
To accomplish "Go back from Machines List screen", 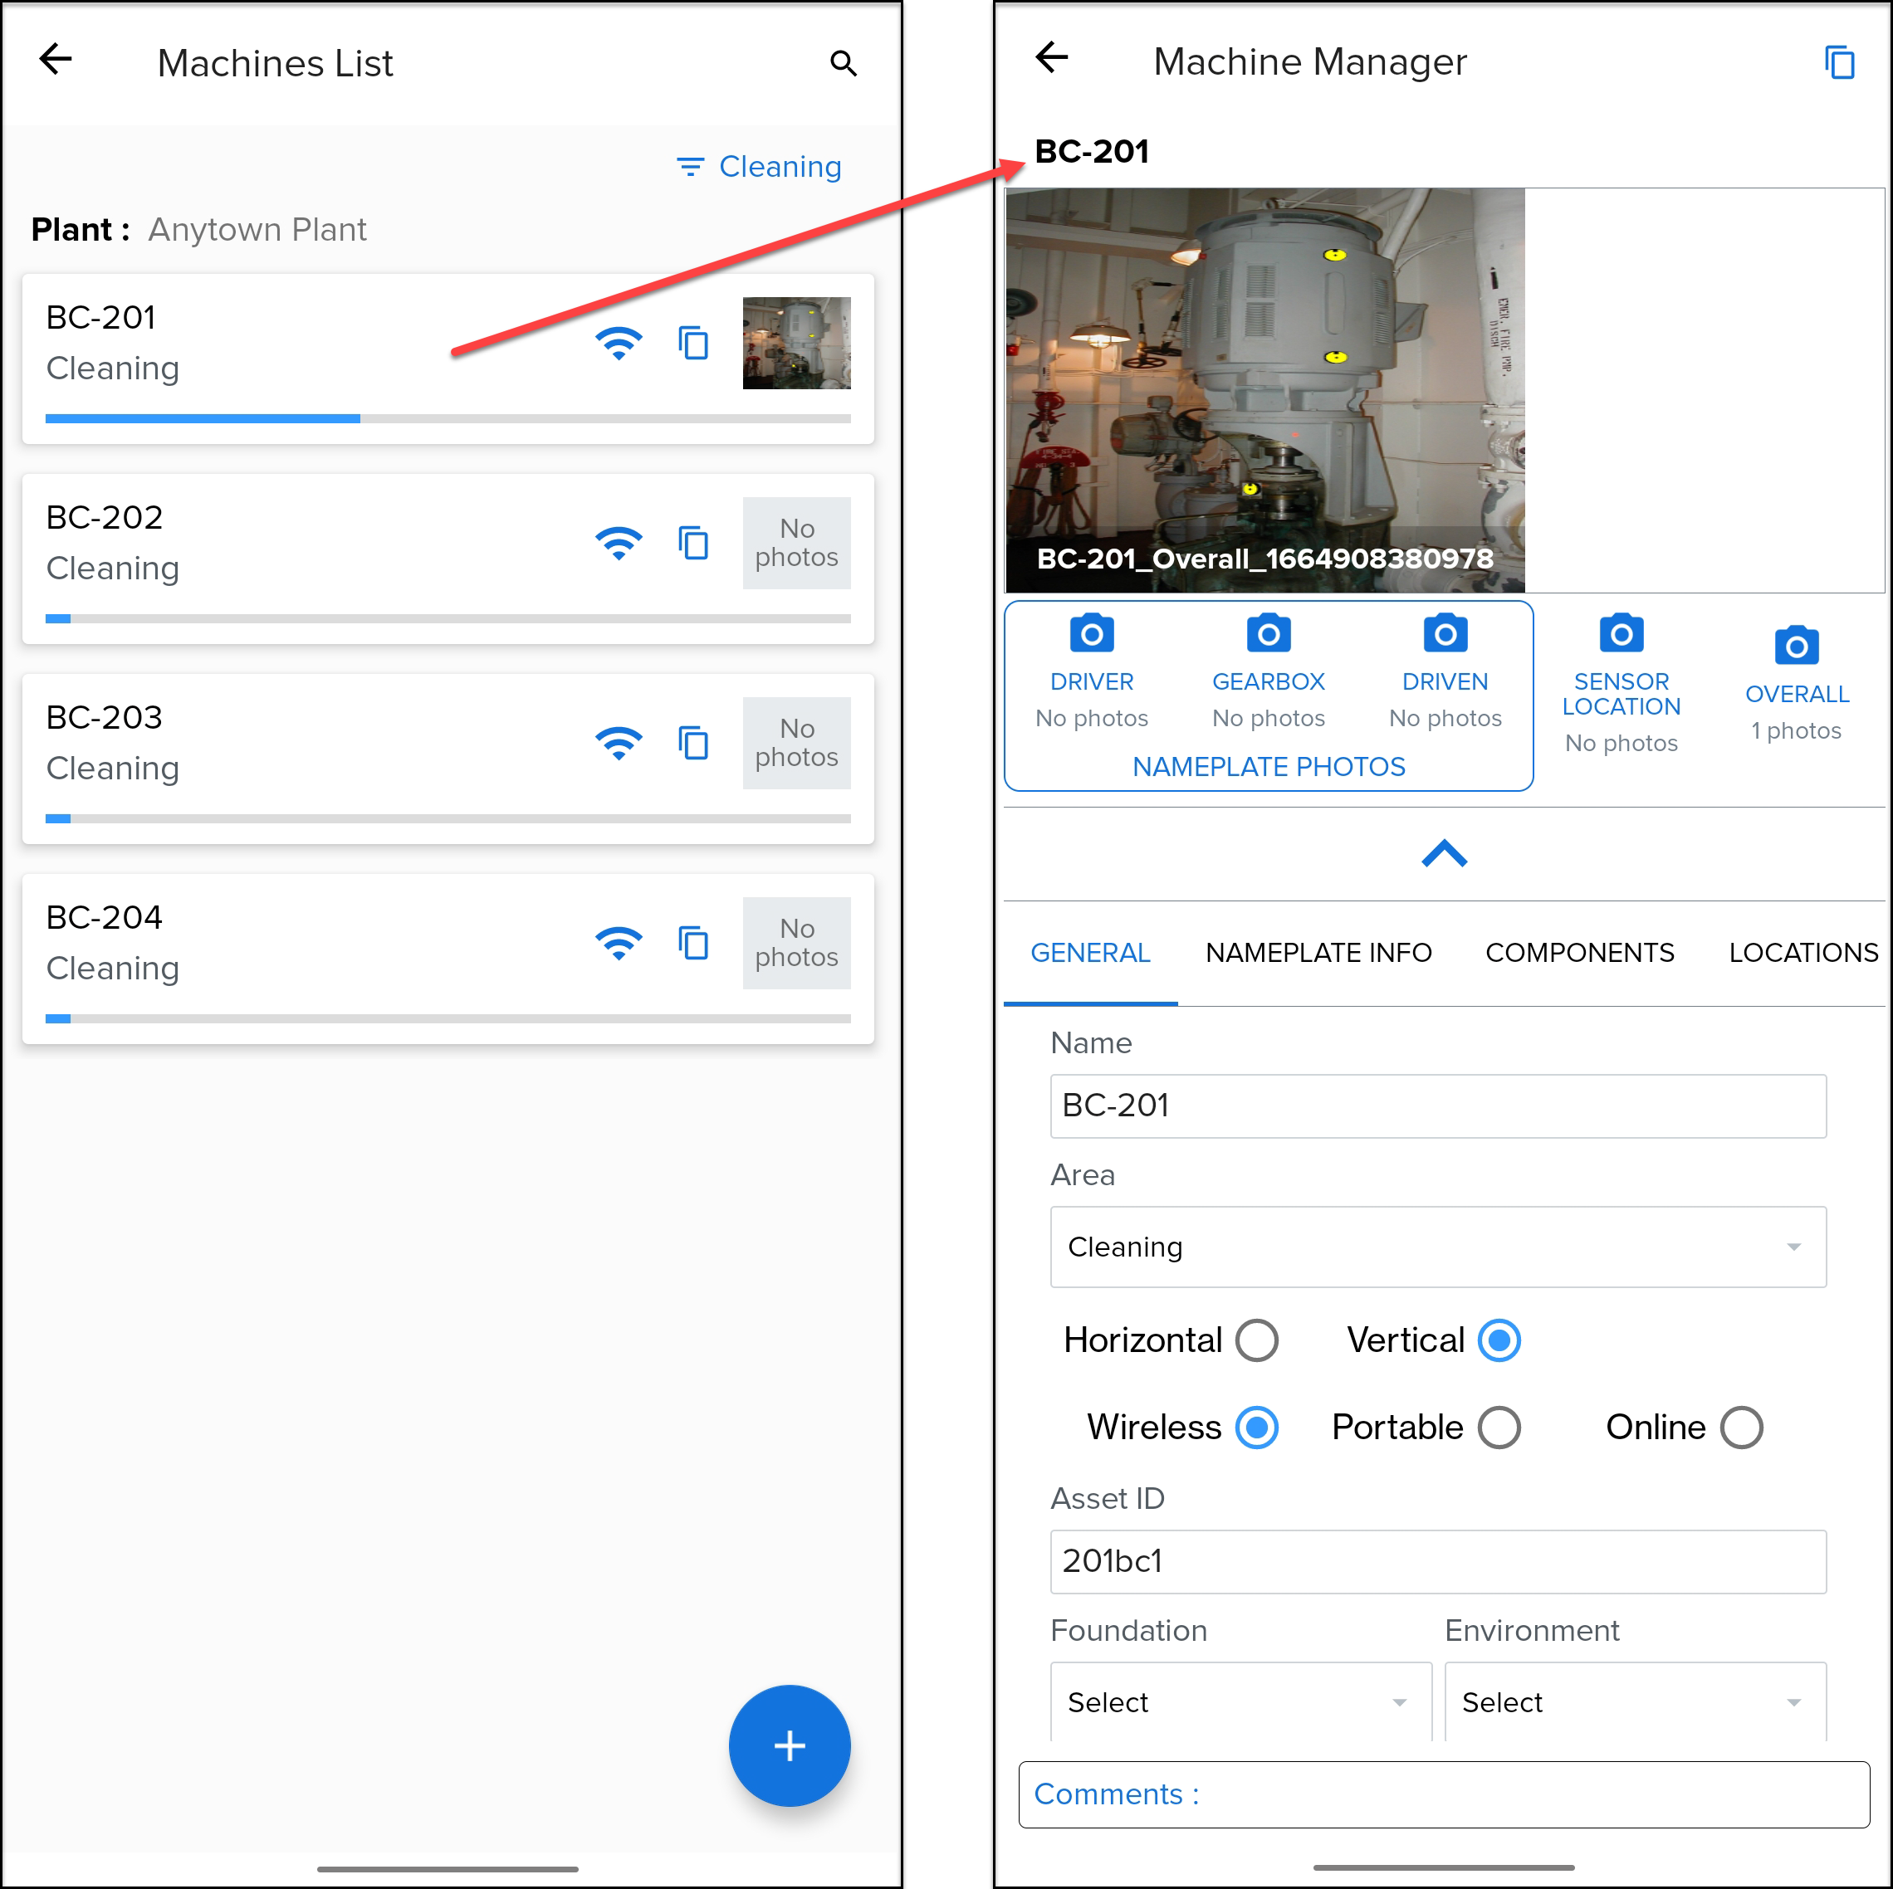I will coord(56,60).
